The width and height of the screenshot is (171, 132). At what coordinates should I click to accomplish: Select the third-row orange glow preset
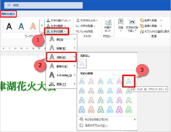(91, 100)
